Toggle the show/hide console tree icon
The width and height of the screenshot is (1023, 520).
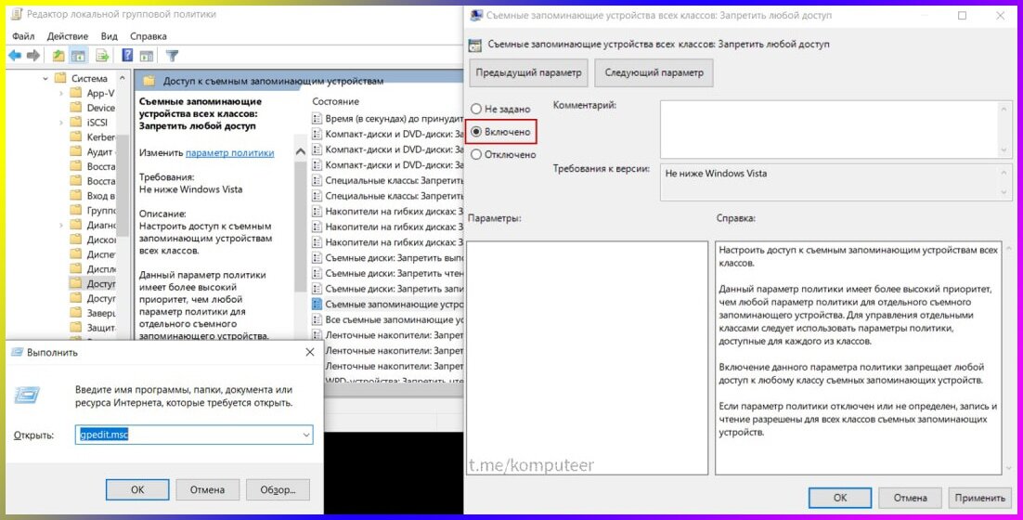pyautogui.click(x=78, y=56)
